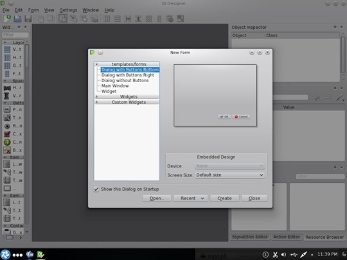This screenshot has height=260, width=347.
Task: Open the application launcher in taskbar
Action: [5, 254]
